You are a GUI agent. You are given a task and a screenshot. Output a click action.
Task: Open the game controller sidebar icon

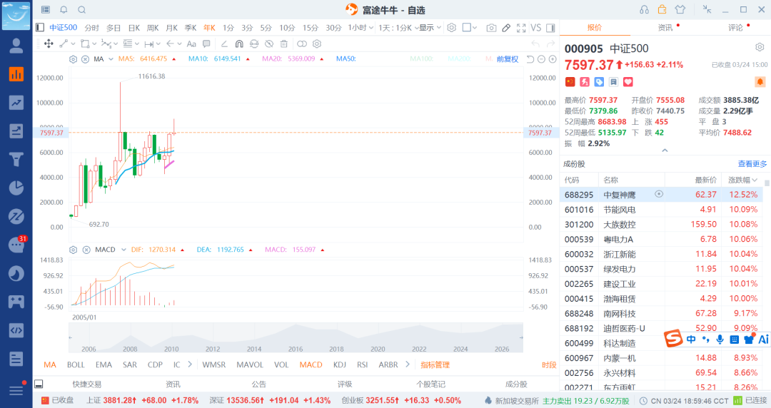[x=16, y=301]
